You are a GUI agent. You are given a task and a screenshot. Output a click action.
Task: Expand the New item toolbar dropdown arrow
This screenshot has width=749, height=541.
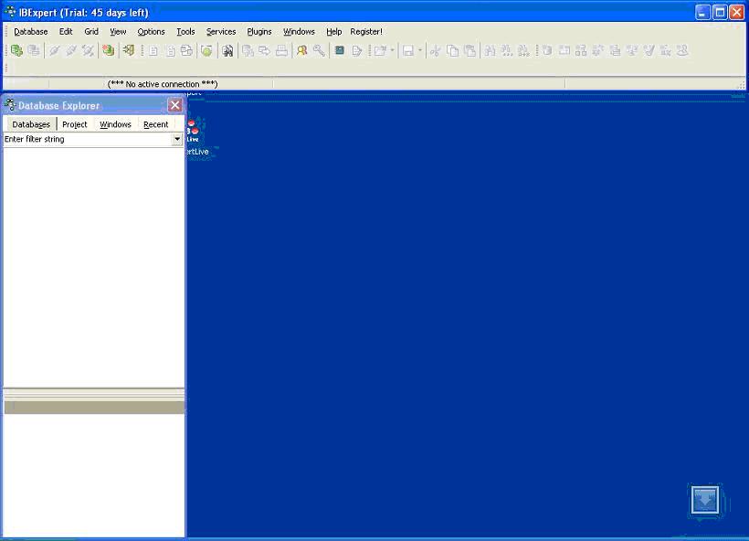click(x=393, y=51)
